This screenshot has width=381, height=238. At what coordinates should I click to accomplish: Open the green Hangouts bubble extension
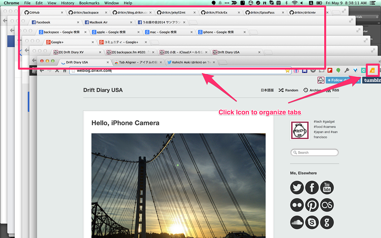coord(338,71)
